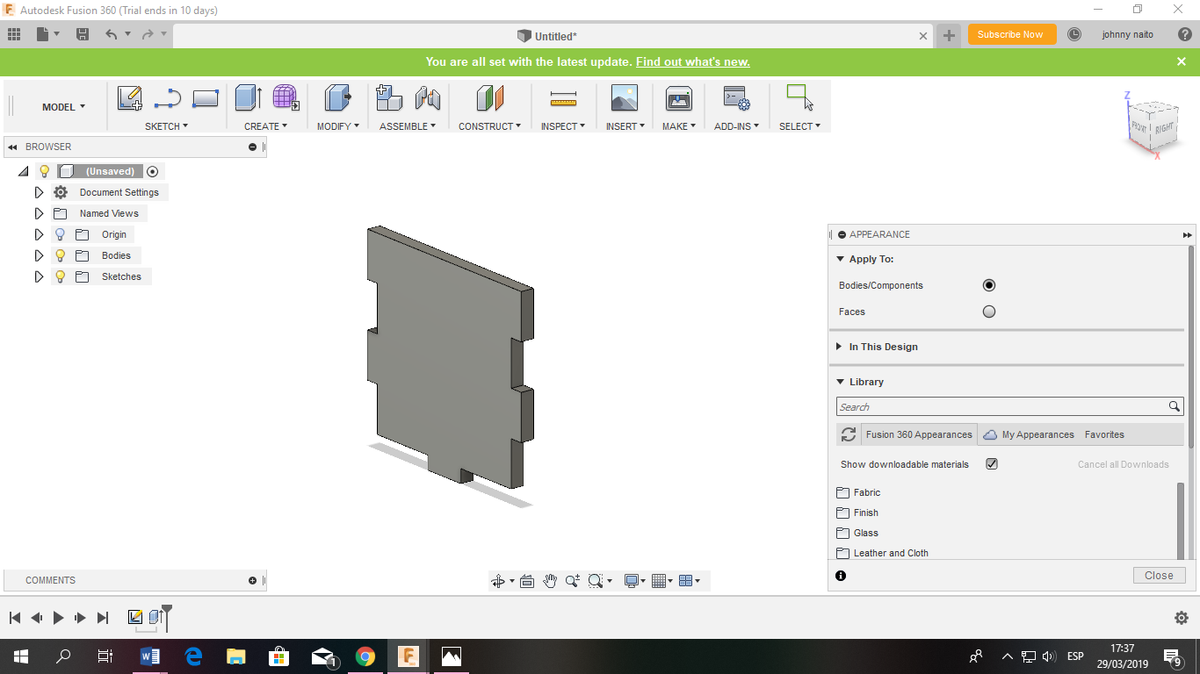1200x674 pixels.
Task: Select the Create Form tool icon
Action: [286, 97]
